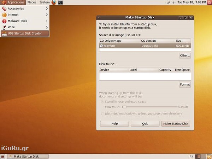This screenshot has height=159, width=212.
Task: Click the Other... button
Action: coord(185,55)
